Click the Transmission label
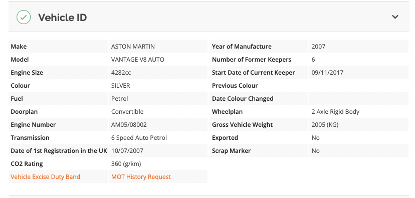The width and height of the screenshot is (415, 198). pyautogui.click(x=30, y=138)
